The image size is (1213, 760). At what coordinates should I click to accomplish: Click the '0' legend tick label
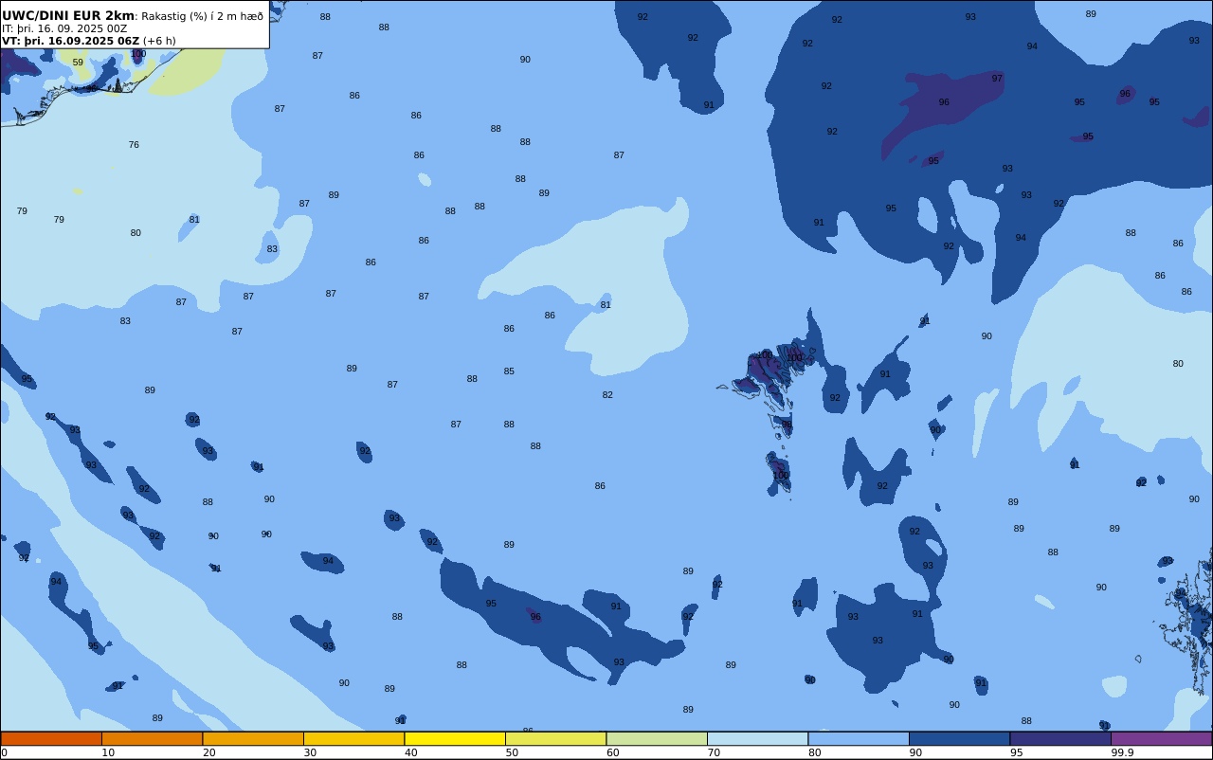(x=4, y=752)
